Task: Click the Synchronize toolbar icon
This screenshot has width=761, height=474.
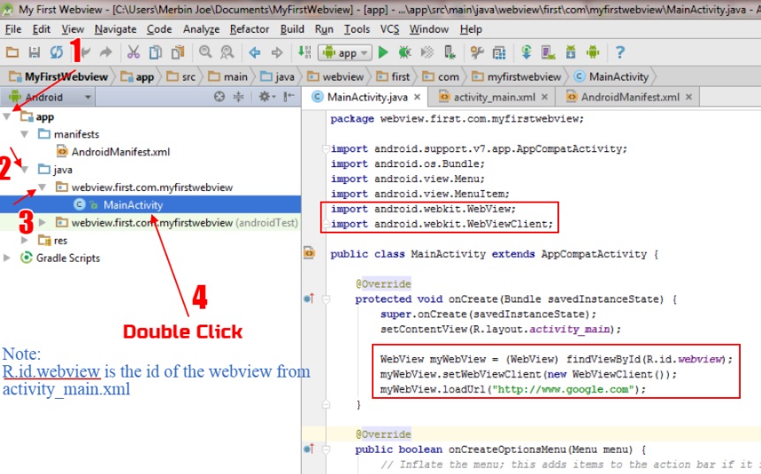Action: click(57, 52)
